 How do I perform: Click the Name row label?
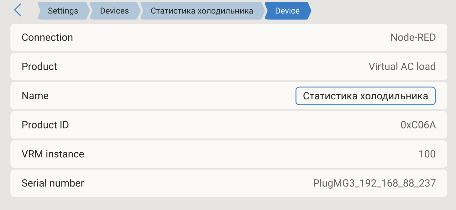35,96
